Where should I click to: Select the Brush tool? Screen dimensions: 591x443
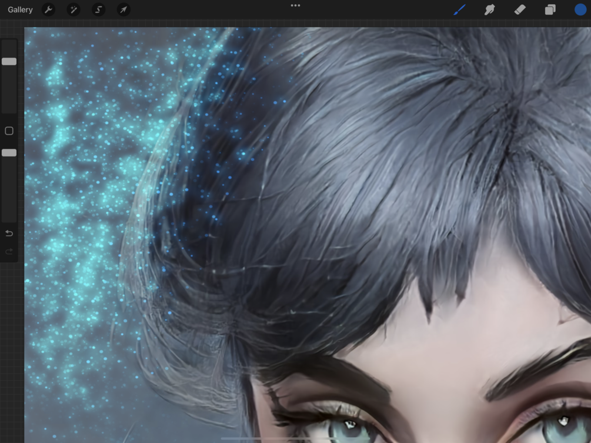pos(459,9)
